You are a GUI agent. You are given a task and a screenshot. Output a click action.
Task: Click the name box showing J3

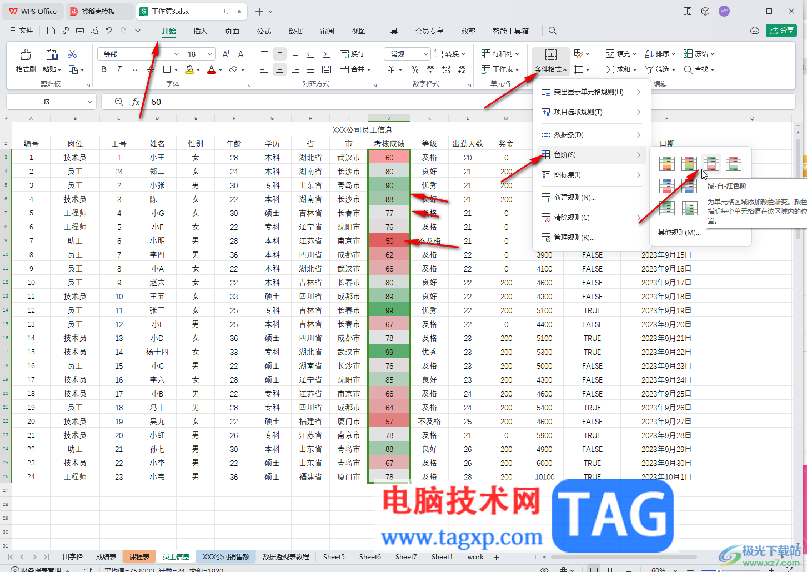tap(51, 102)
